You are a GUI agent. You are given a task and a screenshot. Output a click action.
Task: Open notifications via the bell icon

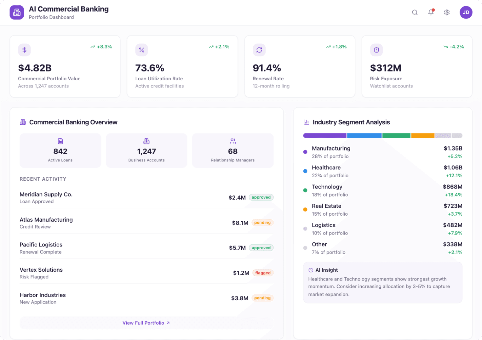[431, 12]
